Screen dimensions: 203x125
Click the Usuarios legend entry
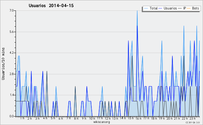pyautogui.click(x=168, y=8)
